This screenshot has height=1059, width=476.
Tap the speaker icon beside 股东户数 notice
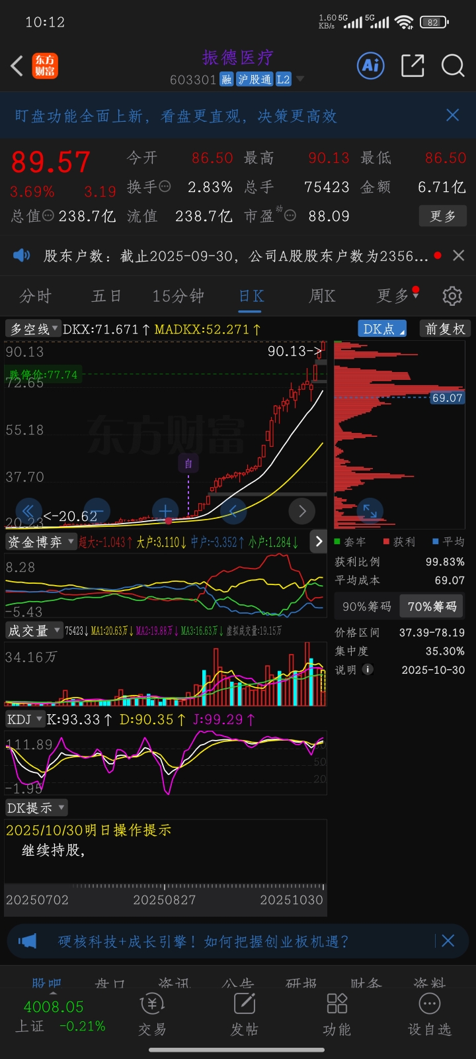tap(21, 255)
